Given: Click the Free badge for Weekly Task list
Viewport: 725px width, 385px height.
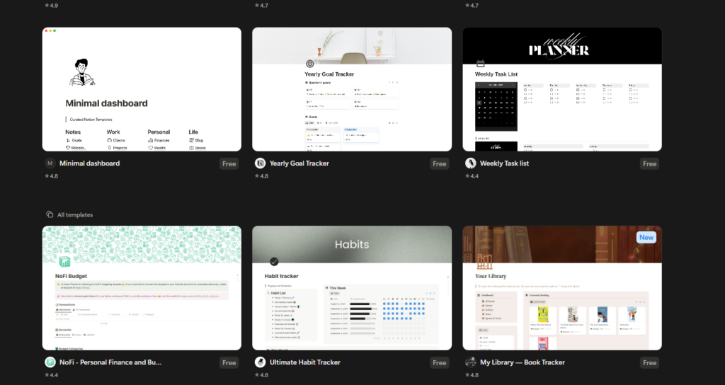Looking at the screenshot, I should 649,163.
